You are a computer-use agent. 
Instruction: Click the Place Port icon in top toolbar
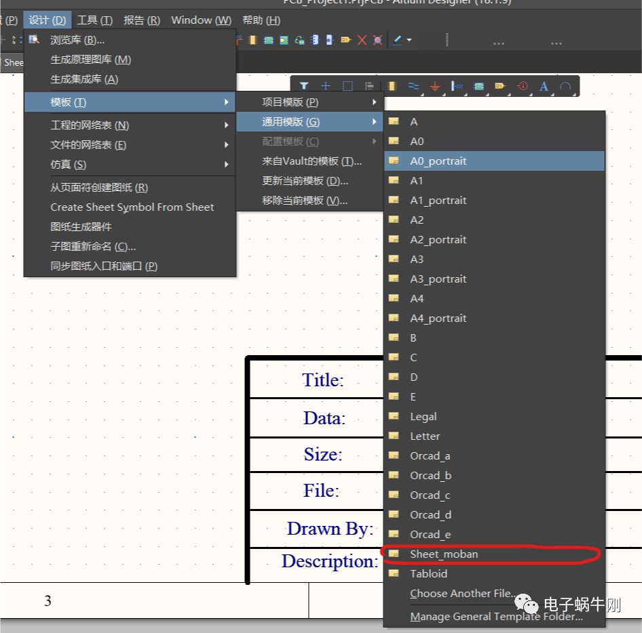click(x=346, y=40)
